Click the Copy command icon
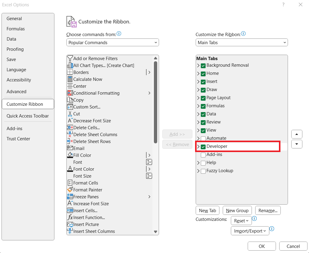Image resolution: width=309 pixels, height=253 pixels. [70, 100]
